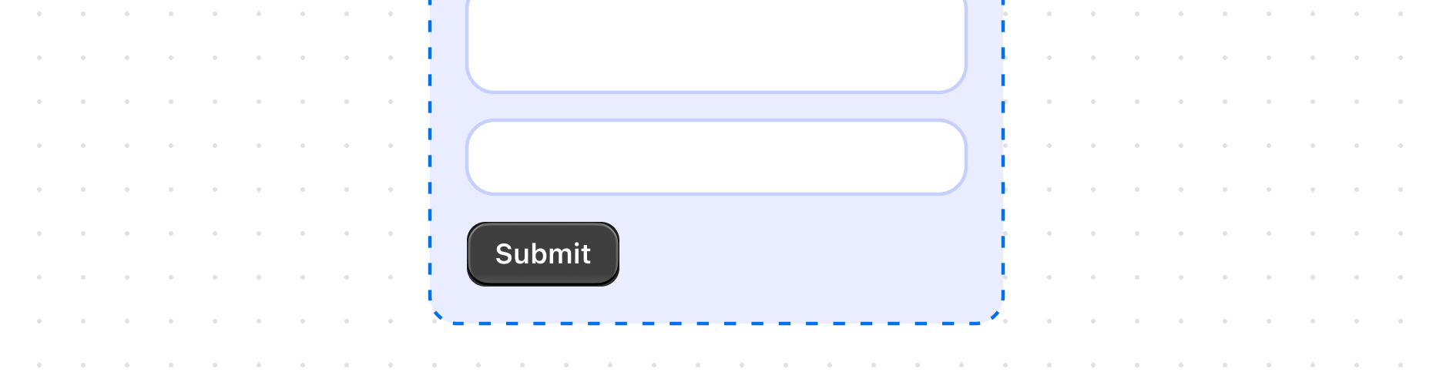The width and height of the screenshot is (1433, 379).
Task: Click form padding right of the lower input
Action: tap(984, 157)
